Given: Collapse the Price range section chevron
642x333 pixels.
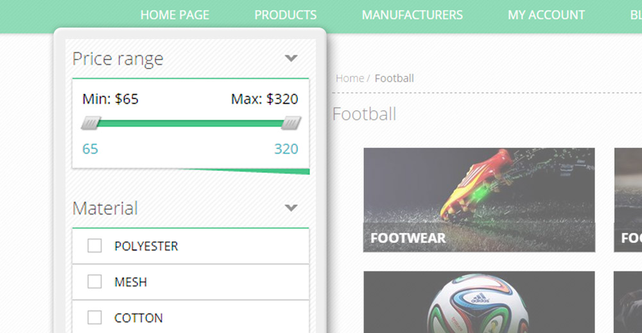Looking at the screenshot, I should pyautogui.click(x=291, y=58).
